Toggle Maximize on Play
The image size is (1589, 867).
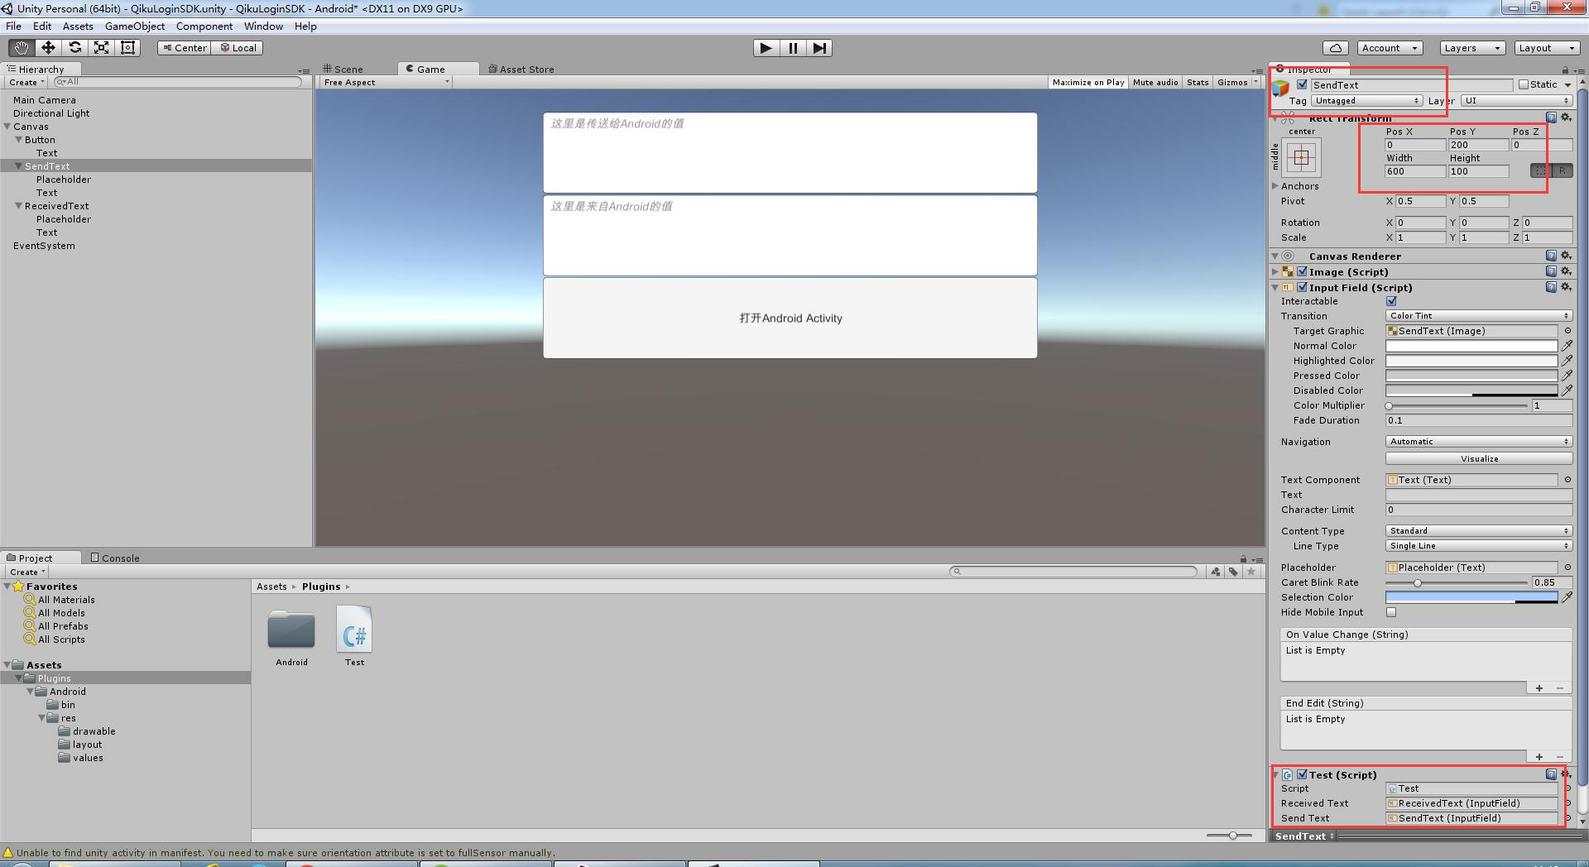[x=1088, y=82]
